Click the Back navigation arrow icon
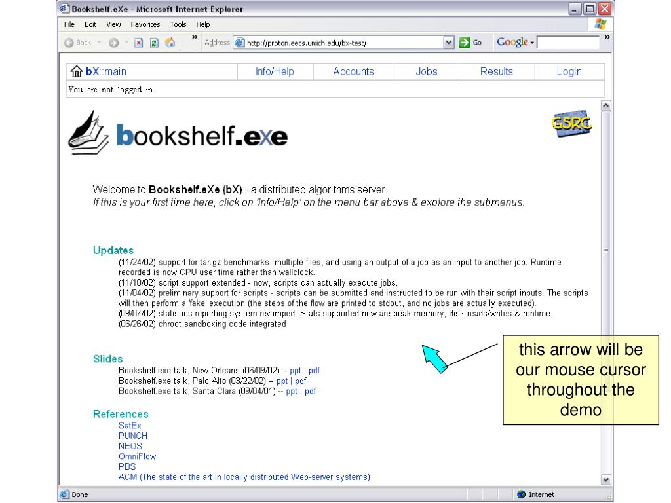Image resolution: width=671 pixels, height=503 pixels. coord(69,43)
